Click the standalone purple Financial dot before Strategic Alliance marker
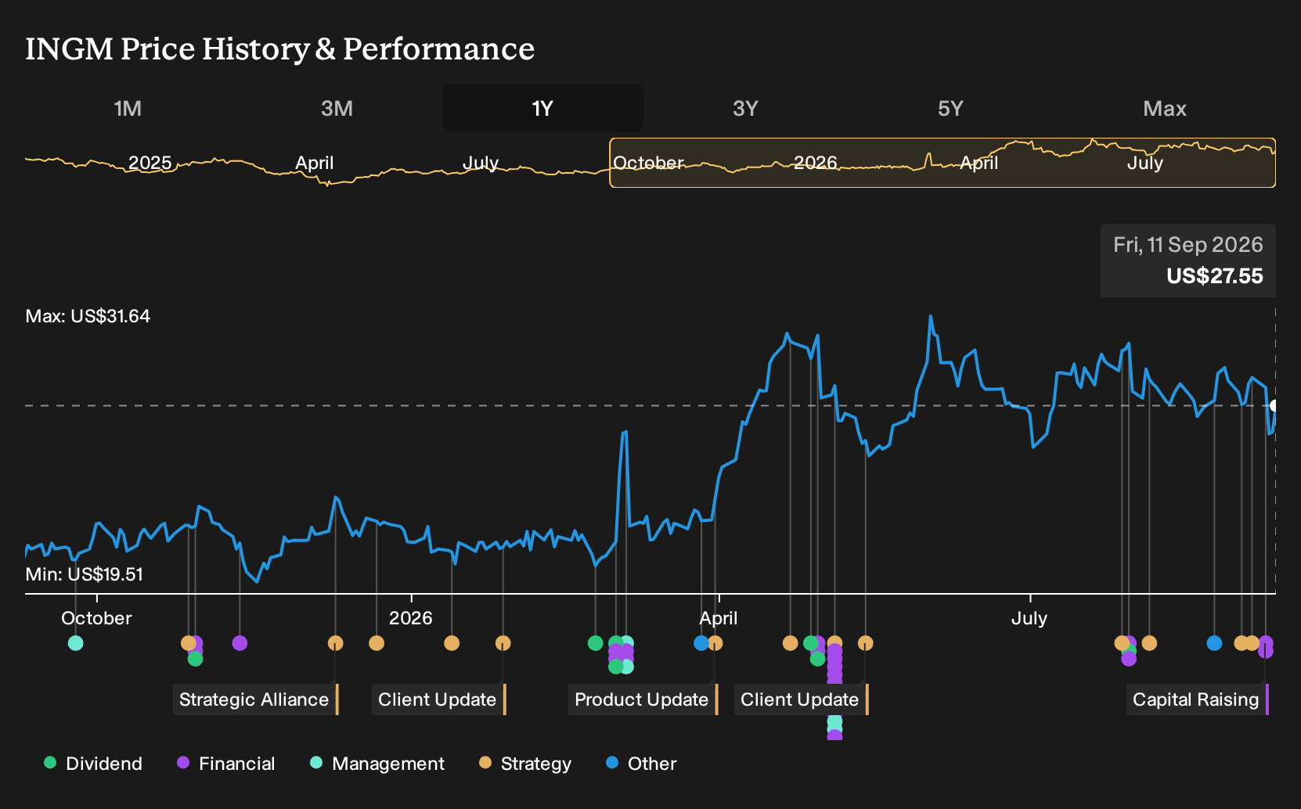Image resolution: width=1301 pixels, height=809 pixels. [x=240, y=643]
